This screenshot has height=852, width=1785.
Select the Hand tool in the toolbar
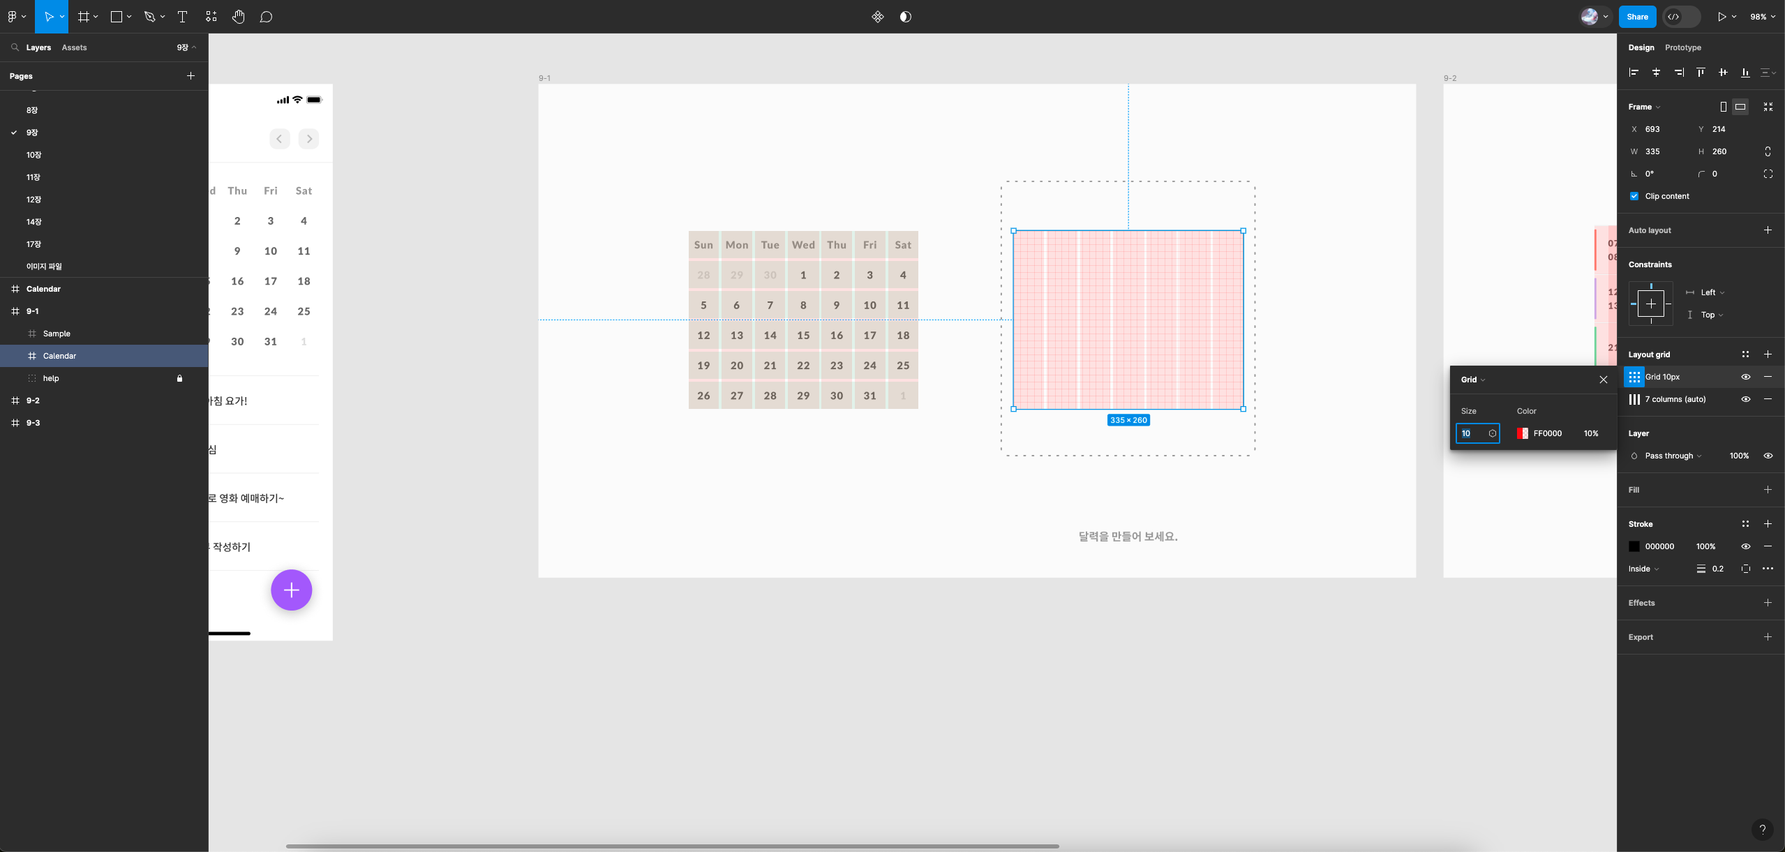(x=238, y=17)
